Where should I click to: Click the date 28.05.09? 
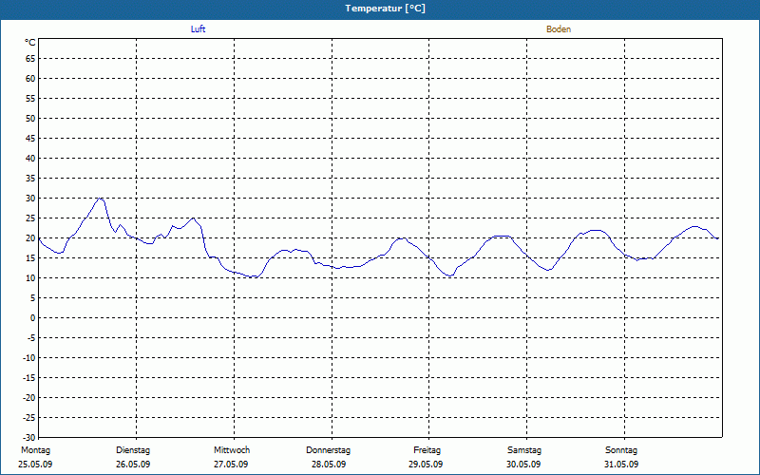[329, 465]
